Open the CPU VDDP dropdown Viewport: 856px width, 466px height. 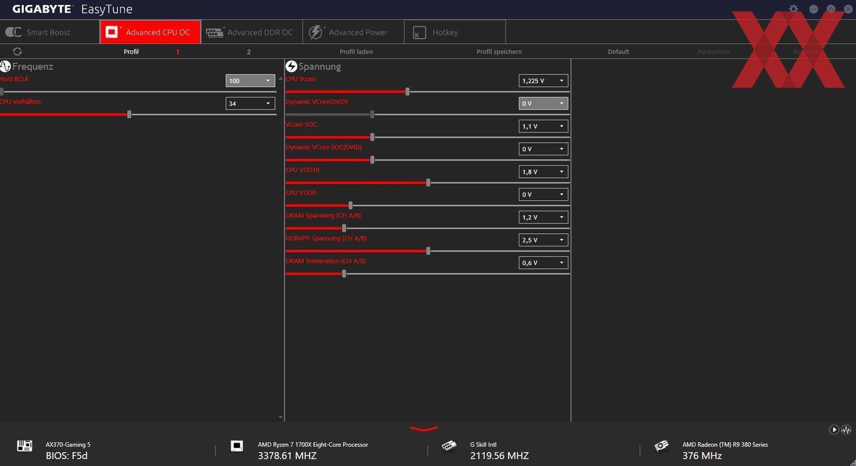pyautogui.click(x=543, y=194)
